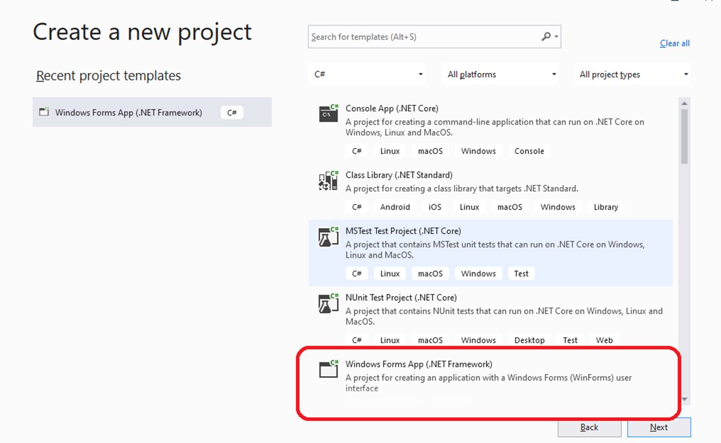Click the recent Windows Forms App icon
The height and width of the screenshot is (443, 721).
point(44,112)
